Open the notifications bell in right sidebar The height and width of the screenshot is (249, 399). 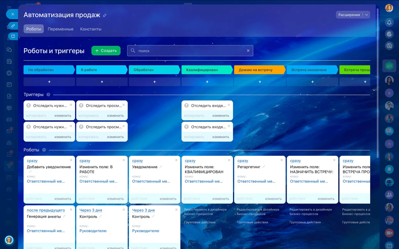tap(389, 22)
